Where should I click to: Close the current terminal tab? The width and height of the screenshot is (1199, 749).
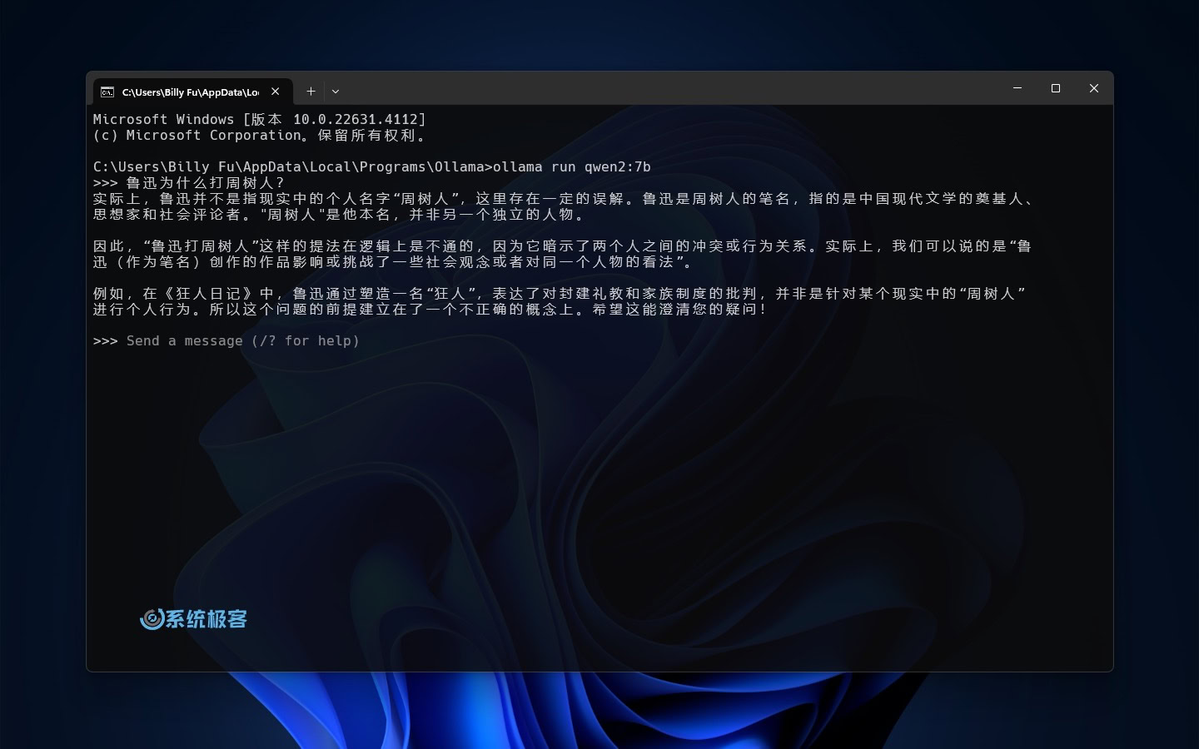(276, 92)
